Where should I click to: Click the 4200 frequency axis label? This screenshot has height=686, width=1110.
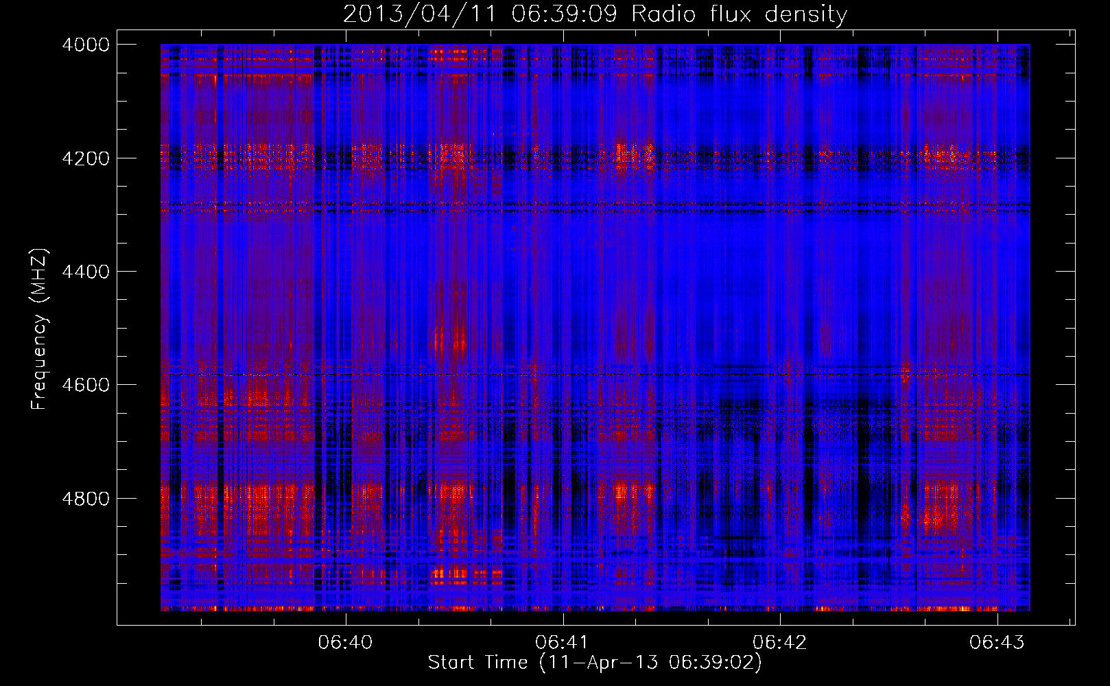point(85,158)
